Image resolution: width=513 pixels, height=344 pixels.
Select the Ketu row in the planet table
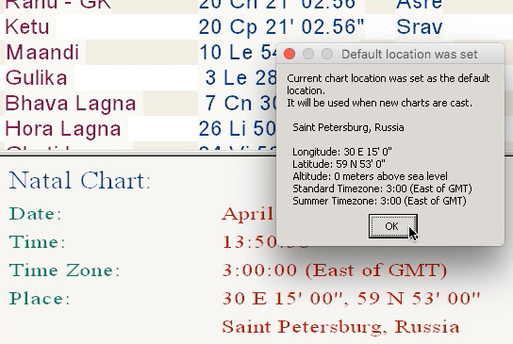point(256,26)
